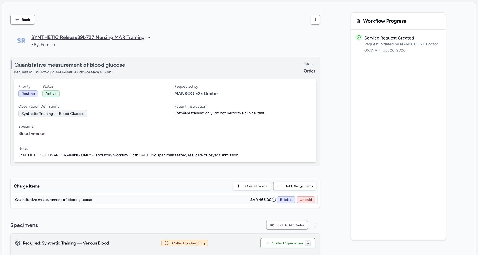Screen dimensions: 478x255
Task: Click the Order intent value
Action: (x=309, y=71)
